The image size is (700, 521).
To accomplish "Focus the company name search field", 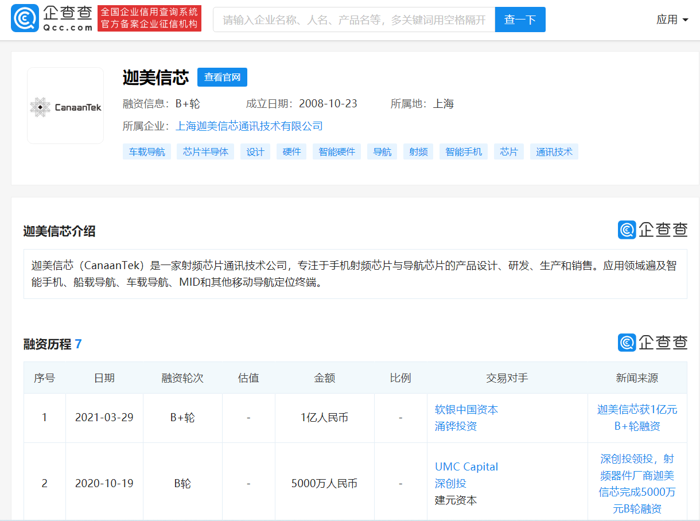I will 354,20.
